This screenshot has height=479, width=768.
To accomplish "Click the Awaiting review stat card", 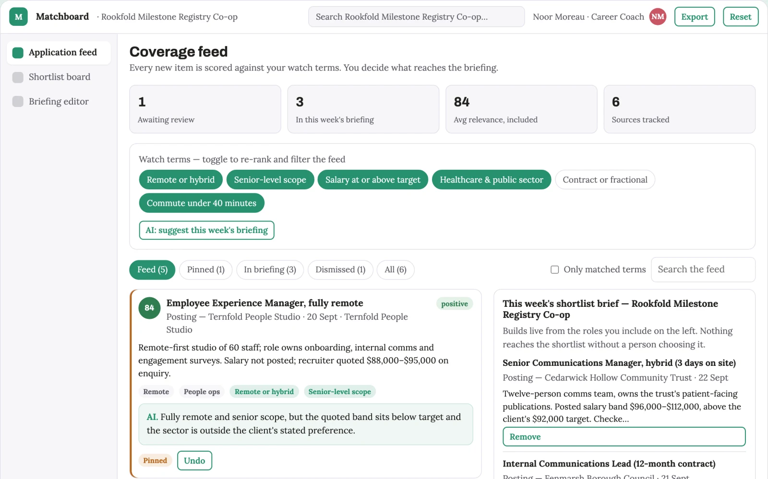I will (x=205, y=109).
